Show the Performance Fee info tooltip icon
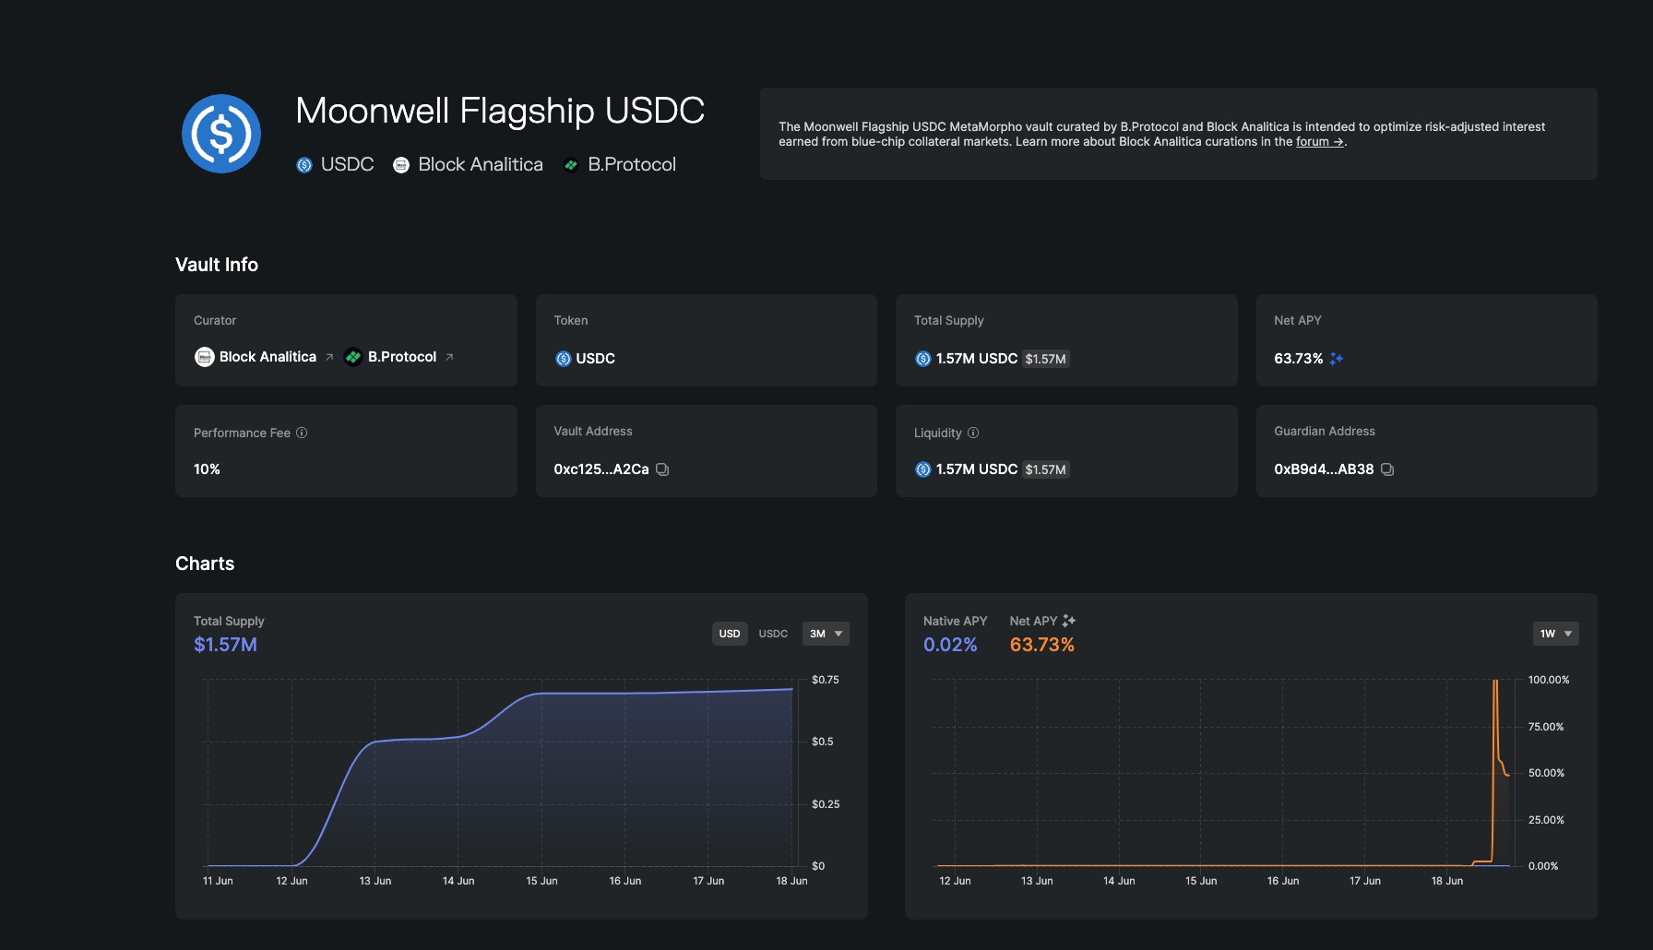Screen dimensions: 1653x950 coord(302,433)
